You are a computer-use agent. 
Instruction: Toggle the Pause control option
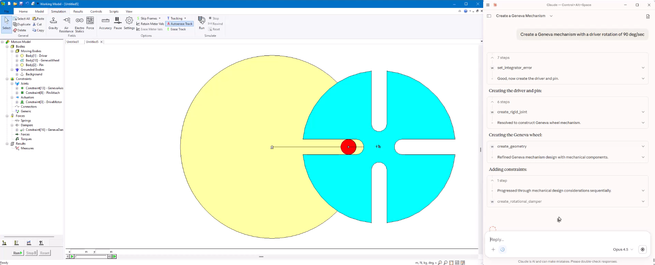pos(118,23)
